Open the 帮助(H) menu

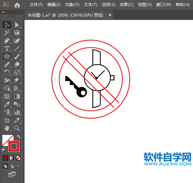(183, 5)
